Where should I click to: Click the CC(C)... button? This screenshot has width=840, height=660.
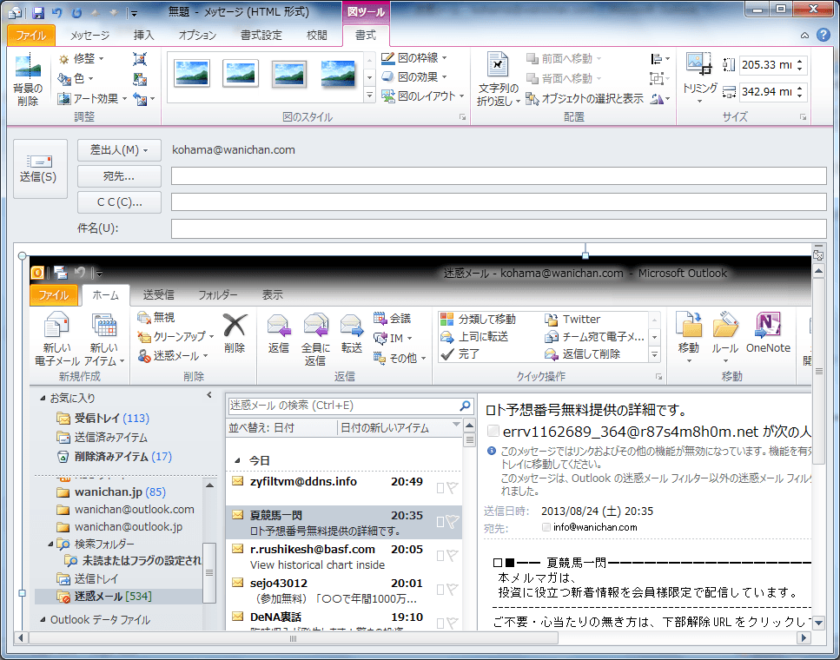[119, 202]
